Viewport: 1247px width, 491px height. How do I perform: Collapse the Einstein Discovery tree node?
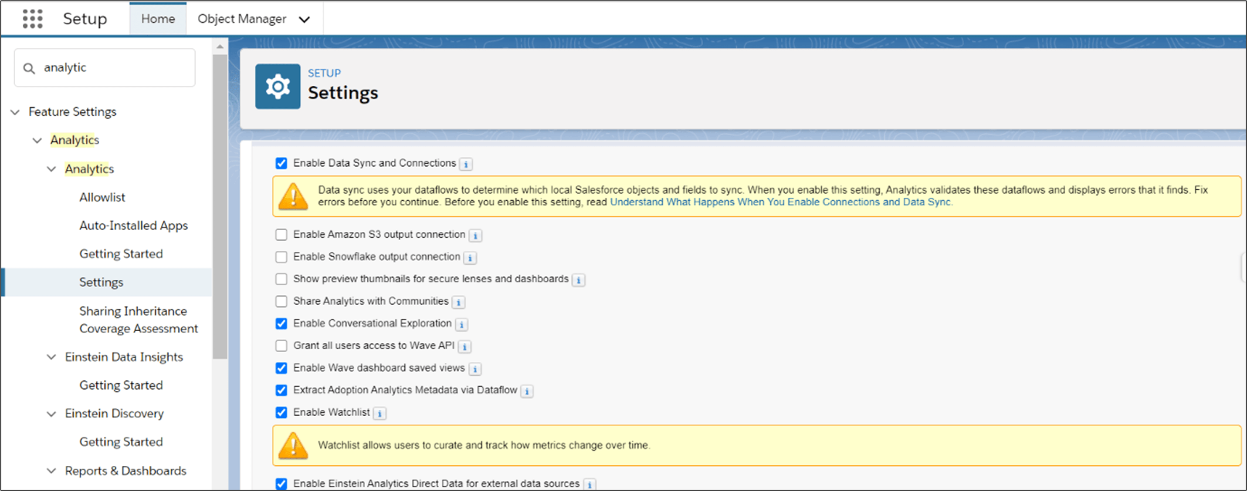(x=51, y=414)
